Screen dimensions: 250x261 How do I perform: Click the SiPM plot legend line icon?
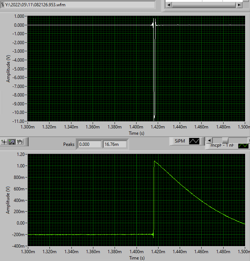[194, 141]
